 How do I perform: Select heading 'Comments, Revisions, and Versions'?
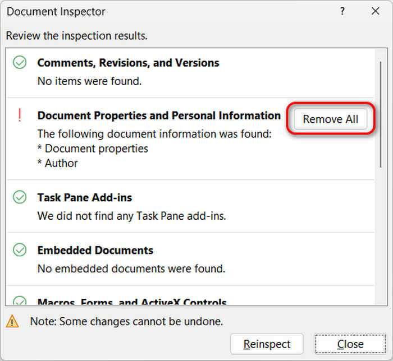(128, 63)
